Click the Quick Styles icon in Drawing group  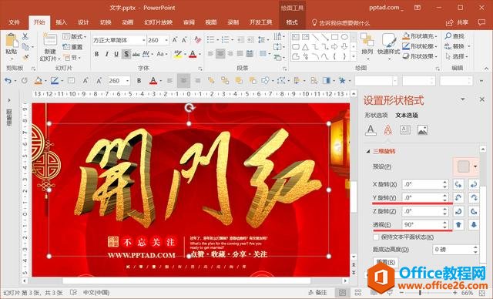coord(389,45)
